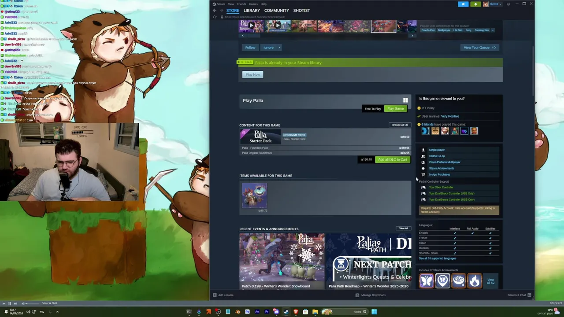
Task: Select the first Palia trailer thumbnail
Action: (251, 26)
